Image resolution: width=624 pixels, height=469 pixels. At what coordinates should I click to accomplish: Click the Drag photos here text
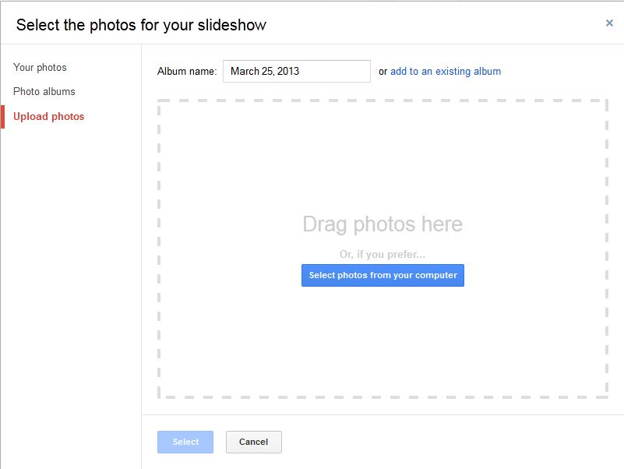(x=383, y=224)
